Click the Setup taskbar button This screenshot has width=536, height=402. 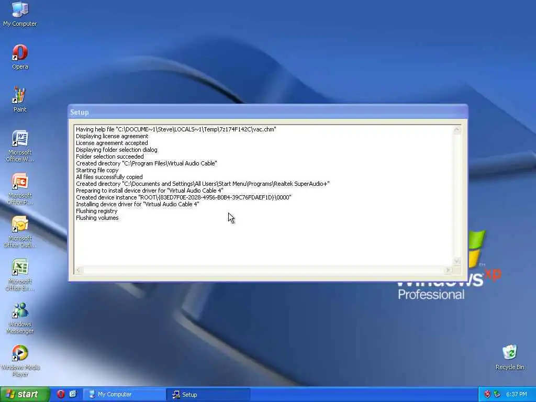(x=208, y=395)
